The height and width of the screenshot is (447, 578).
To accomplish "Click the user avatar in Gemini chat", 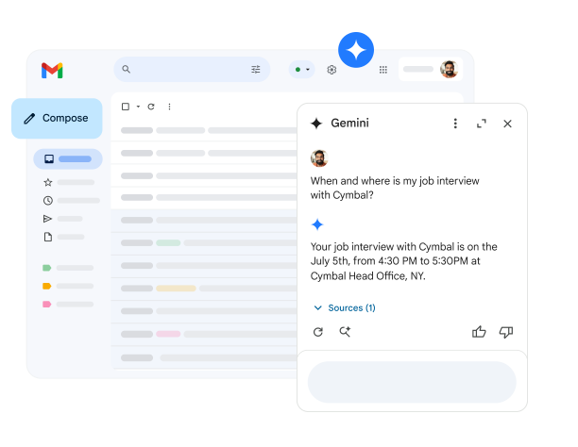I will (319, 158).
